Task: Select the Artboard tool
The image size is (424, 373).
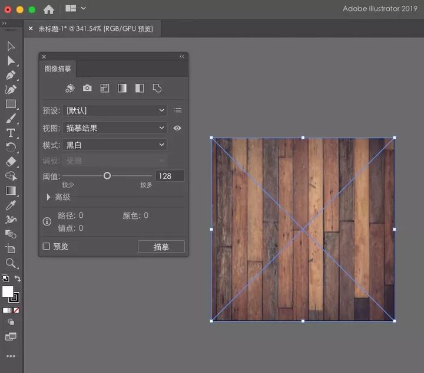Action: pyautogui.click(x=11, y=248)
